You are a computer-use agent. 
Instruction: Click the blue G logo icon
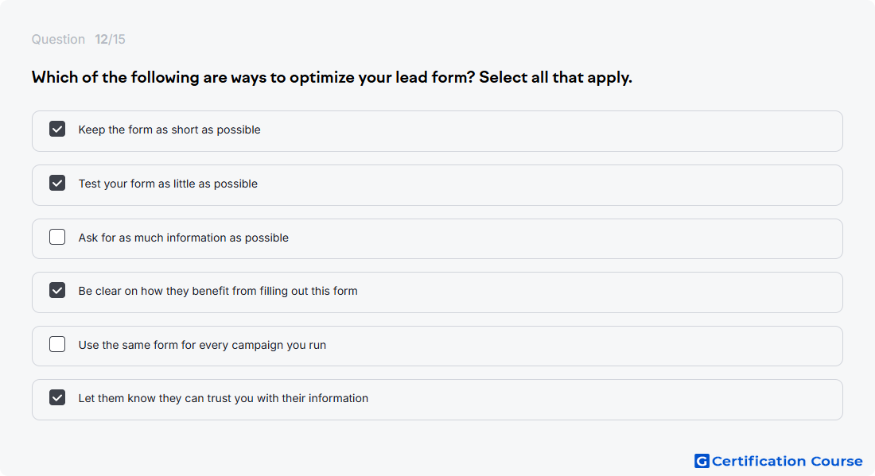(x=702, y=461)
